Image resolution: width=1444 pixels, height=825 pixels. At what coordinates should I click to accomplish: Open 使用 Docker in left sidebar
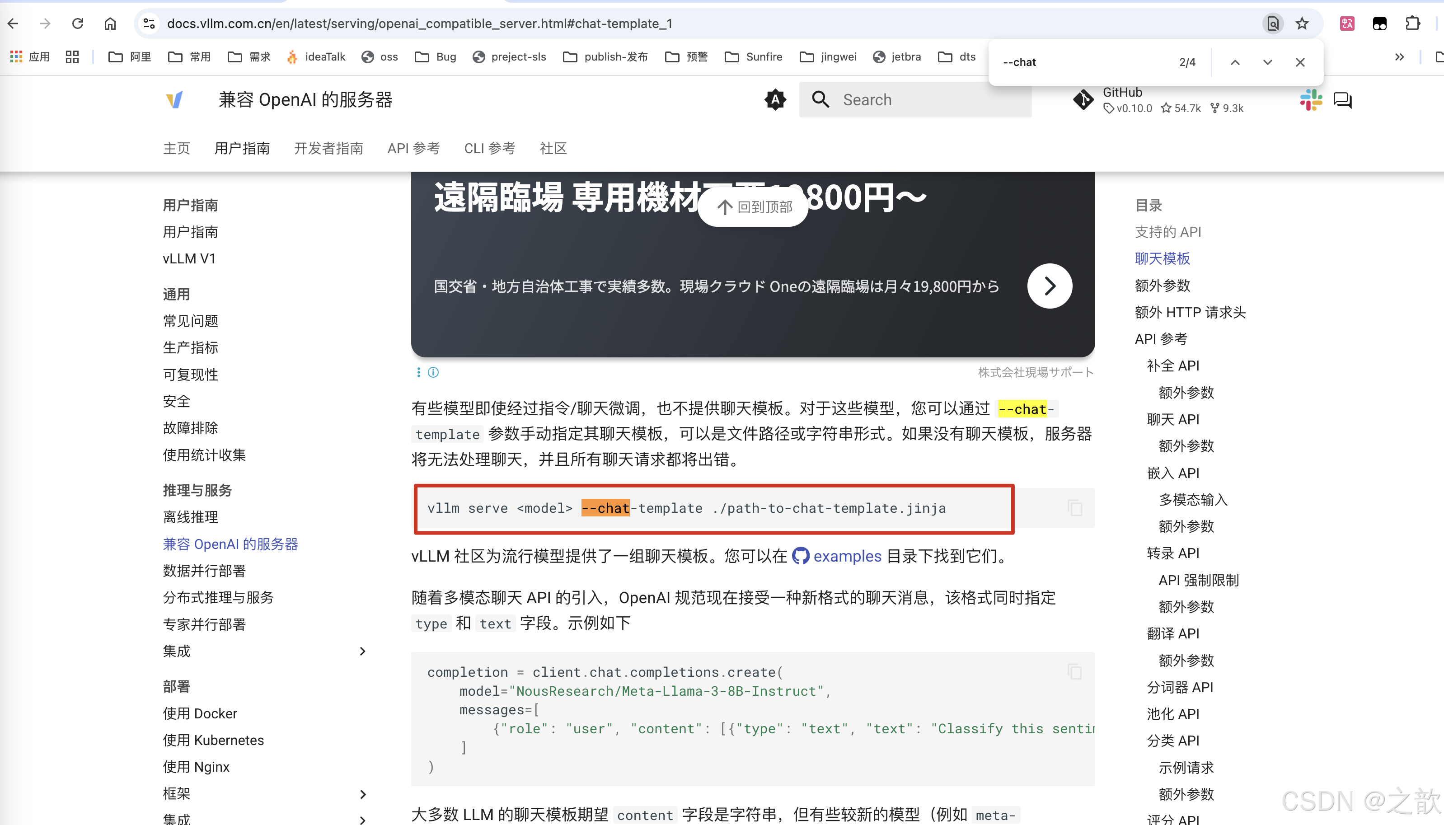200,713
